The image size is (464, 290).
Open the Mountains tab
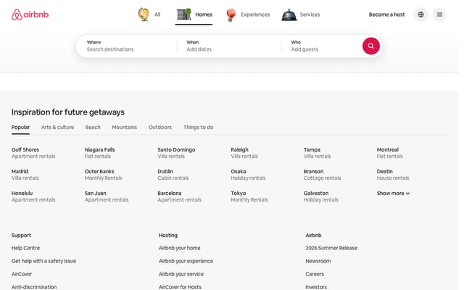point(124,128)
